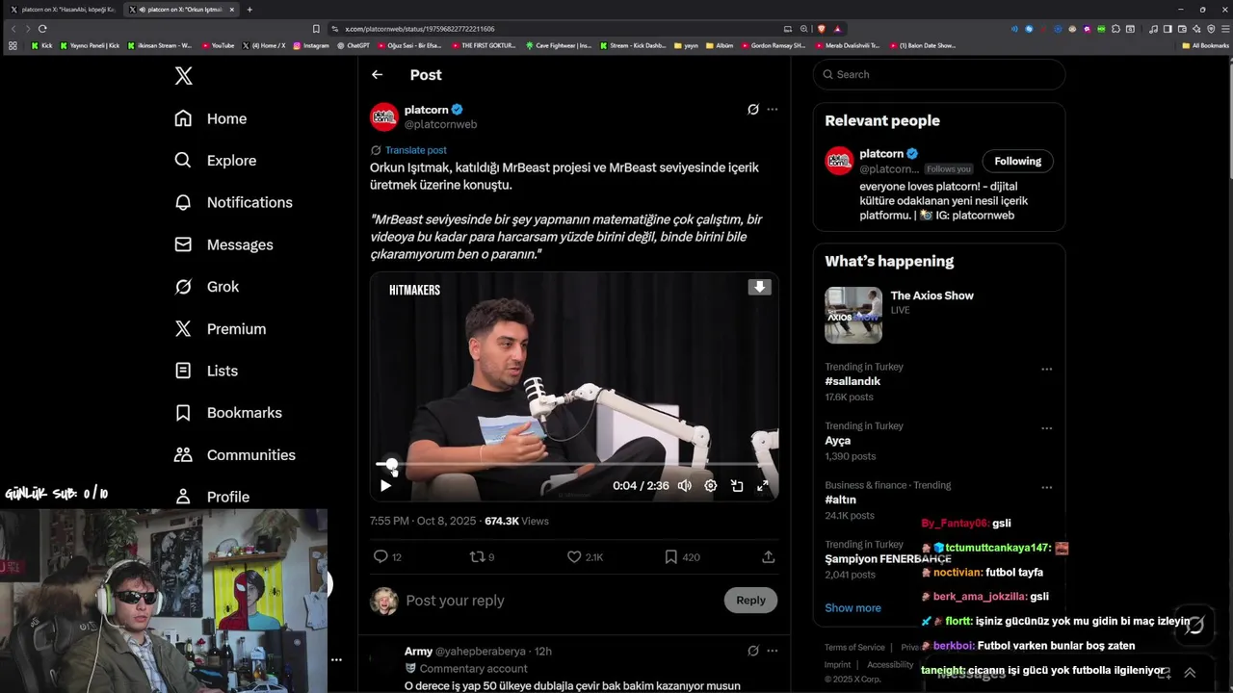The image size is (1233, 693).
Task: Switch to the HasanAbi platcorn tab
Action: coord(64,10)
